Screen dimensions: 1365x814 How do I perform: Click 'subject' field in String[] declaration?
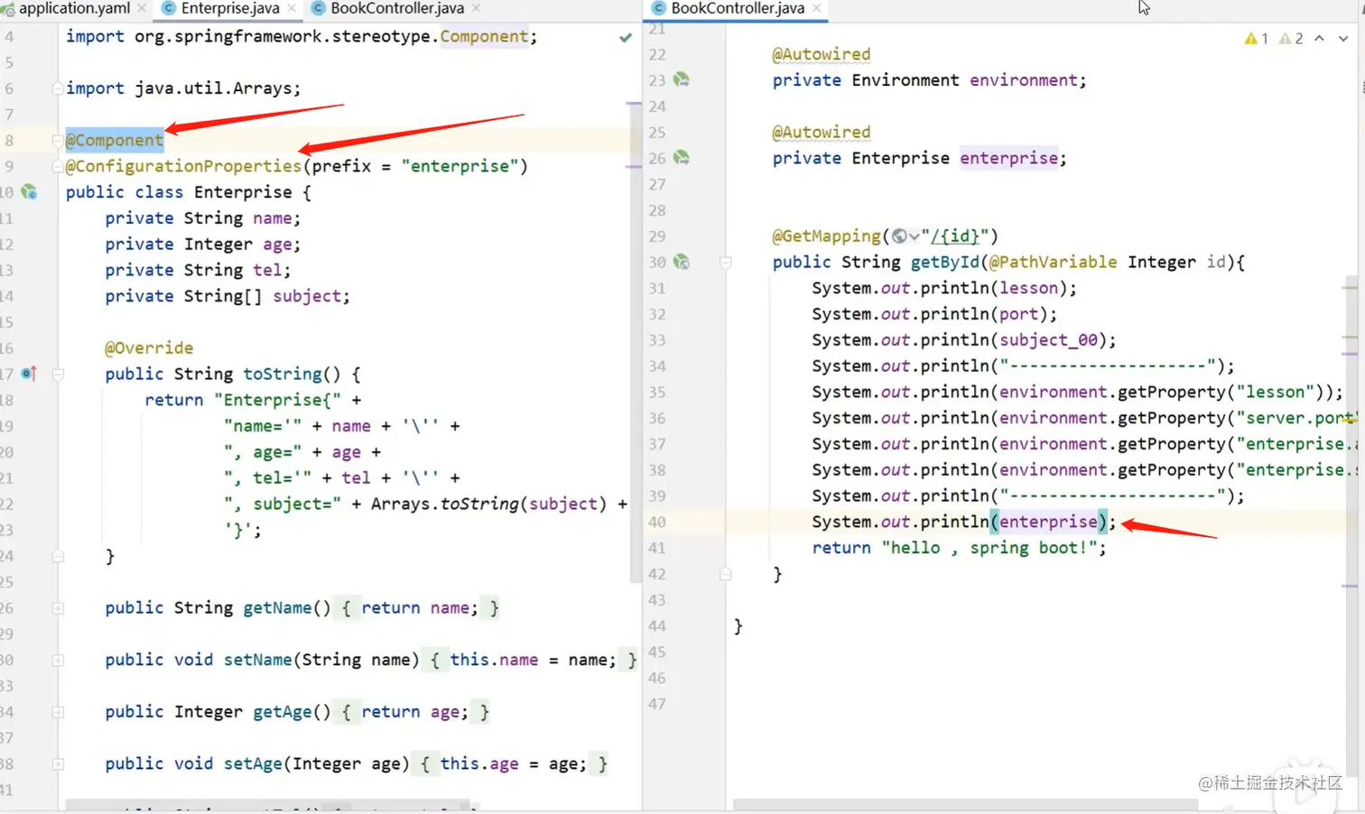[x=307, y=296]
